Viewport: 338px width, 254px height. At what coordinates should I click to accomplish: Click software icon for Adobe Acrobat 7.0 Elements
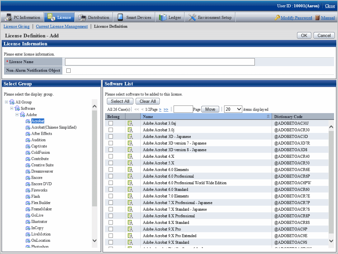(130, 196)
